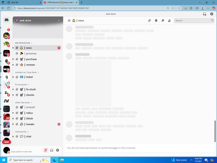Open the tweaks channel
The image size is (217, 163).
[38, 124]
